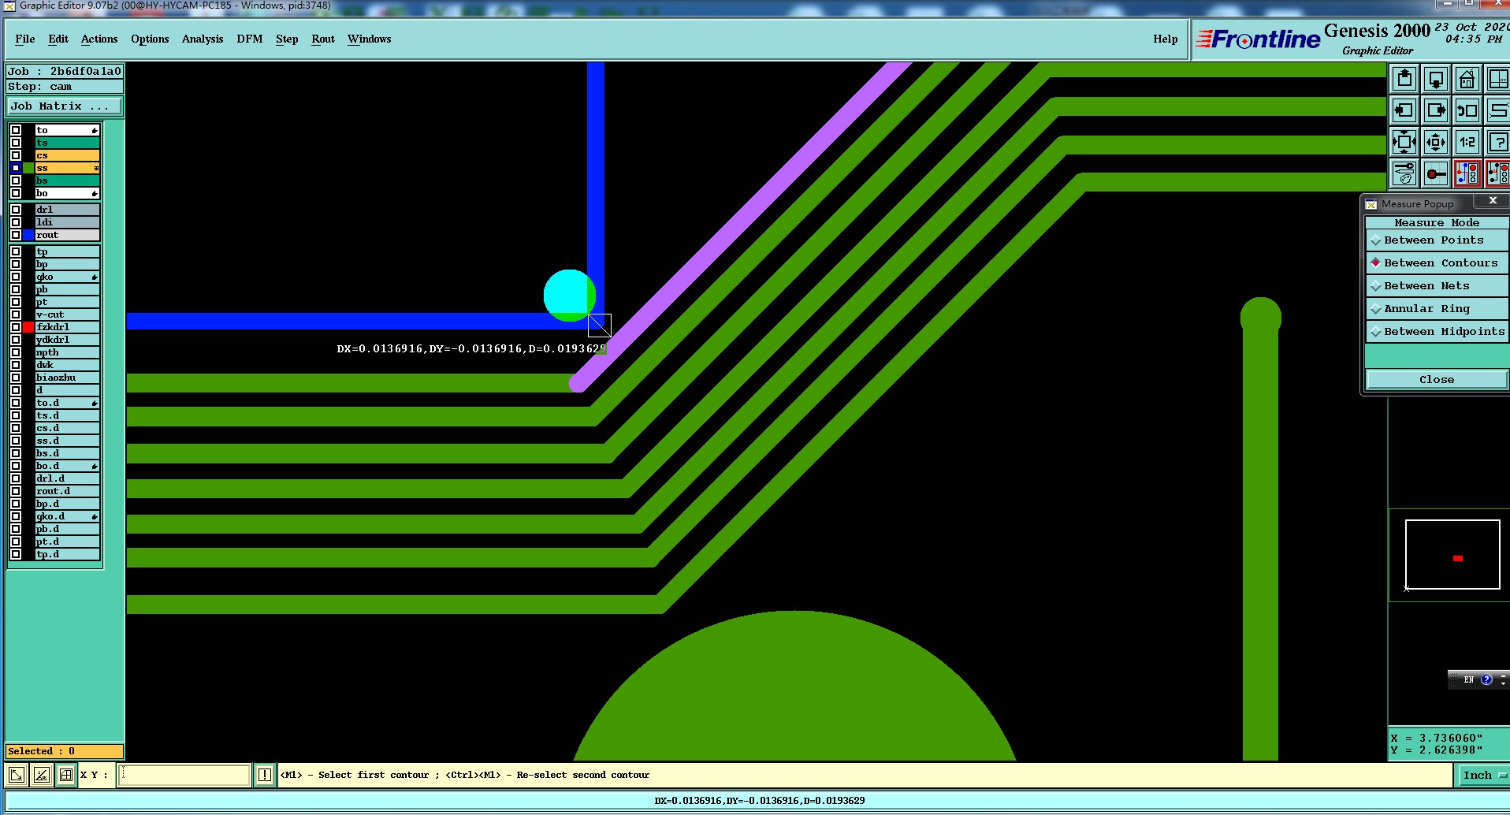This screenshot has height=815, width=1510.
Task: Click the XY window zoom icon
Action: point(1497,79)
